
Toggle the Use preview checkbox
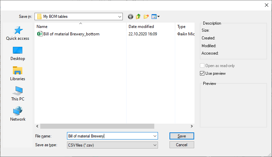coord(202,73)
